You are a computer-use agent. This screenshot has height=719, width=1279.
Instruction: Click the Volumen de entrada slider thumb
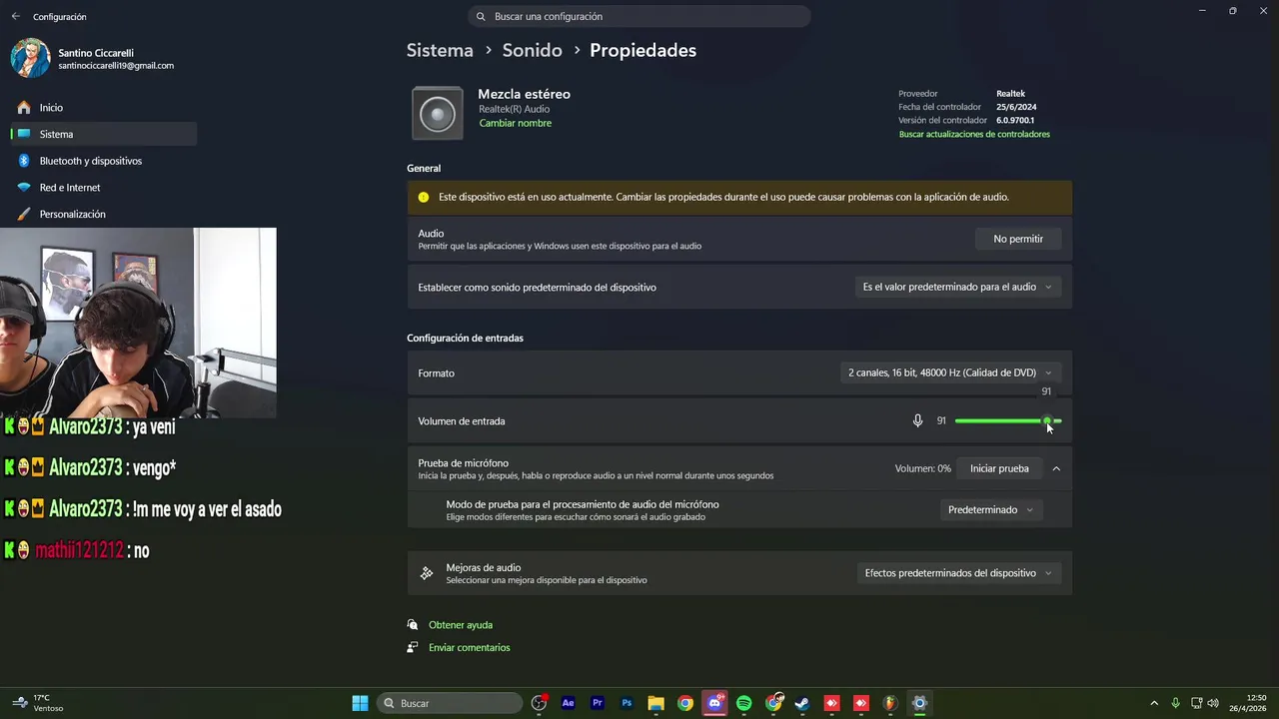1047,420
